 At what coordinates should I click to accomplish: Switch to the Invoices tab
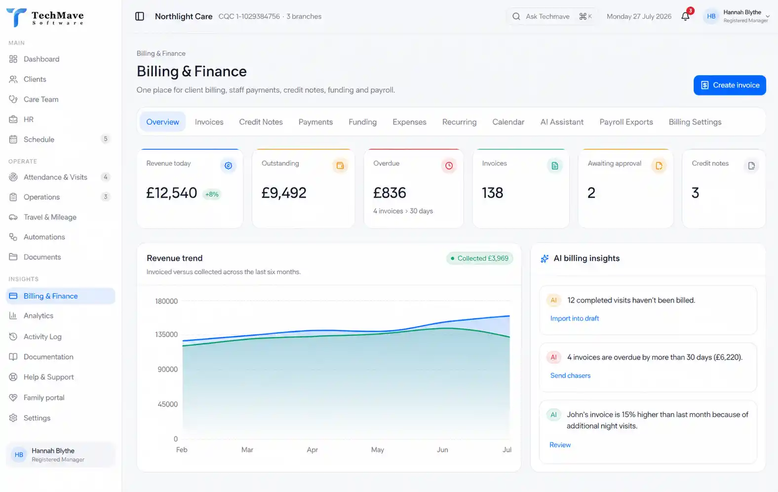209,122
